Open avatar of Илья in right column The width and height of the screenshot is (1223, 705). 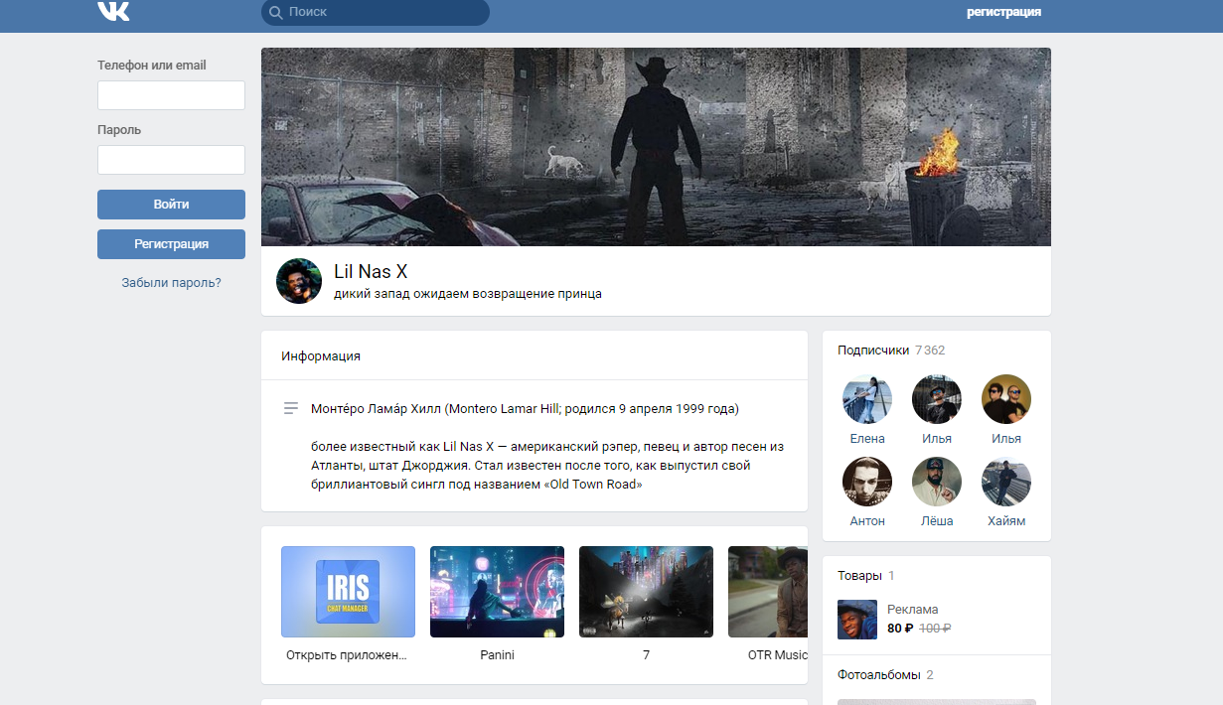[1006, 399]
